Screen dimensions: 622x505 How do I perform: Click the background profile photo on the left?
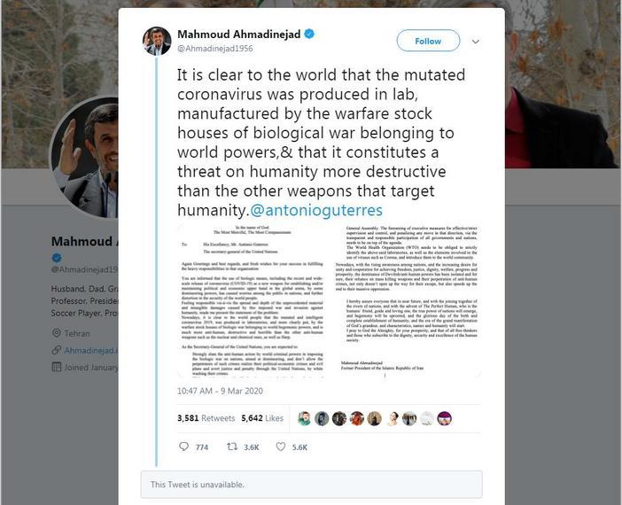[90, 161]
